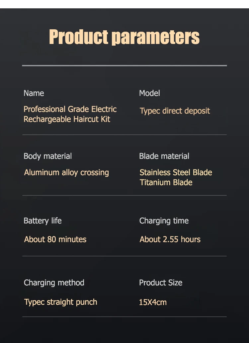249x343 pixels.
Task: Select About 80 minutes value
Action: [55, 239]
